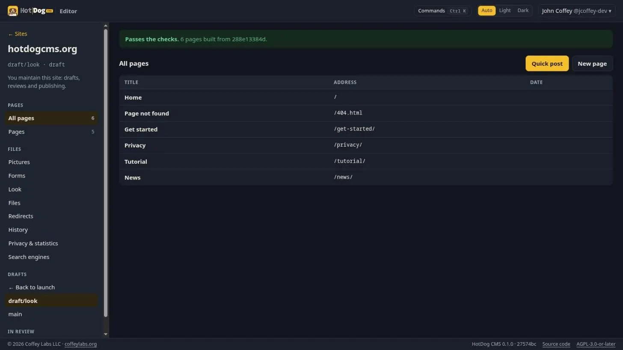
Task: Click the TITLE column header
Action: coord(131,82)
